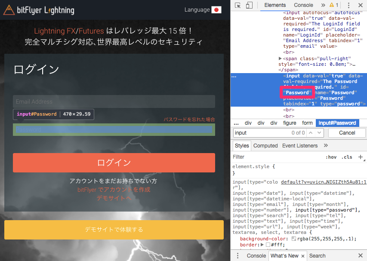Go to next search result arrow
Screen dimensions: 367x261
point(319,133)
